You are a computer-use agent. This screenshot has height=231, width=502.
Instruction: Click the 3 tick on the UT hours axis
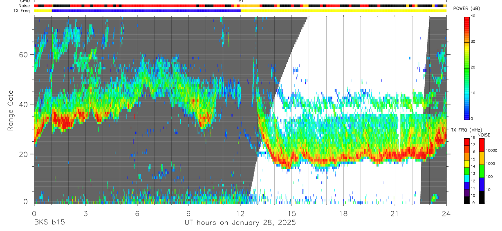[85, 213]
